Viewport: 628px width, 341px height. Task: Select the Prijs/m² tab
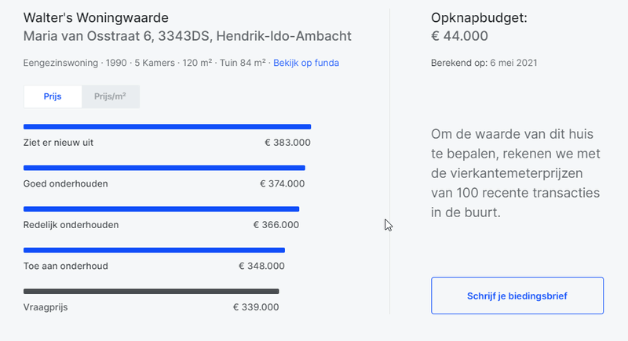click(x=111, y=97)
